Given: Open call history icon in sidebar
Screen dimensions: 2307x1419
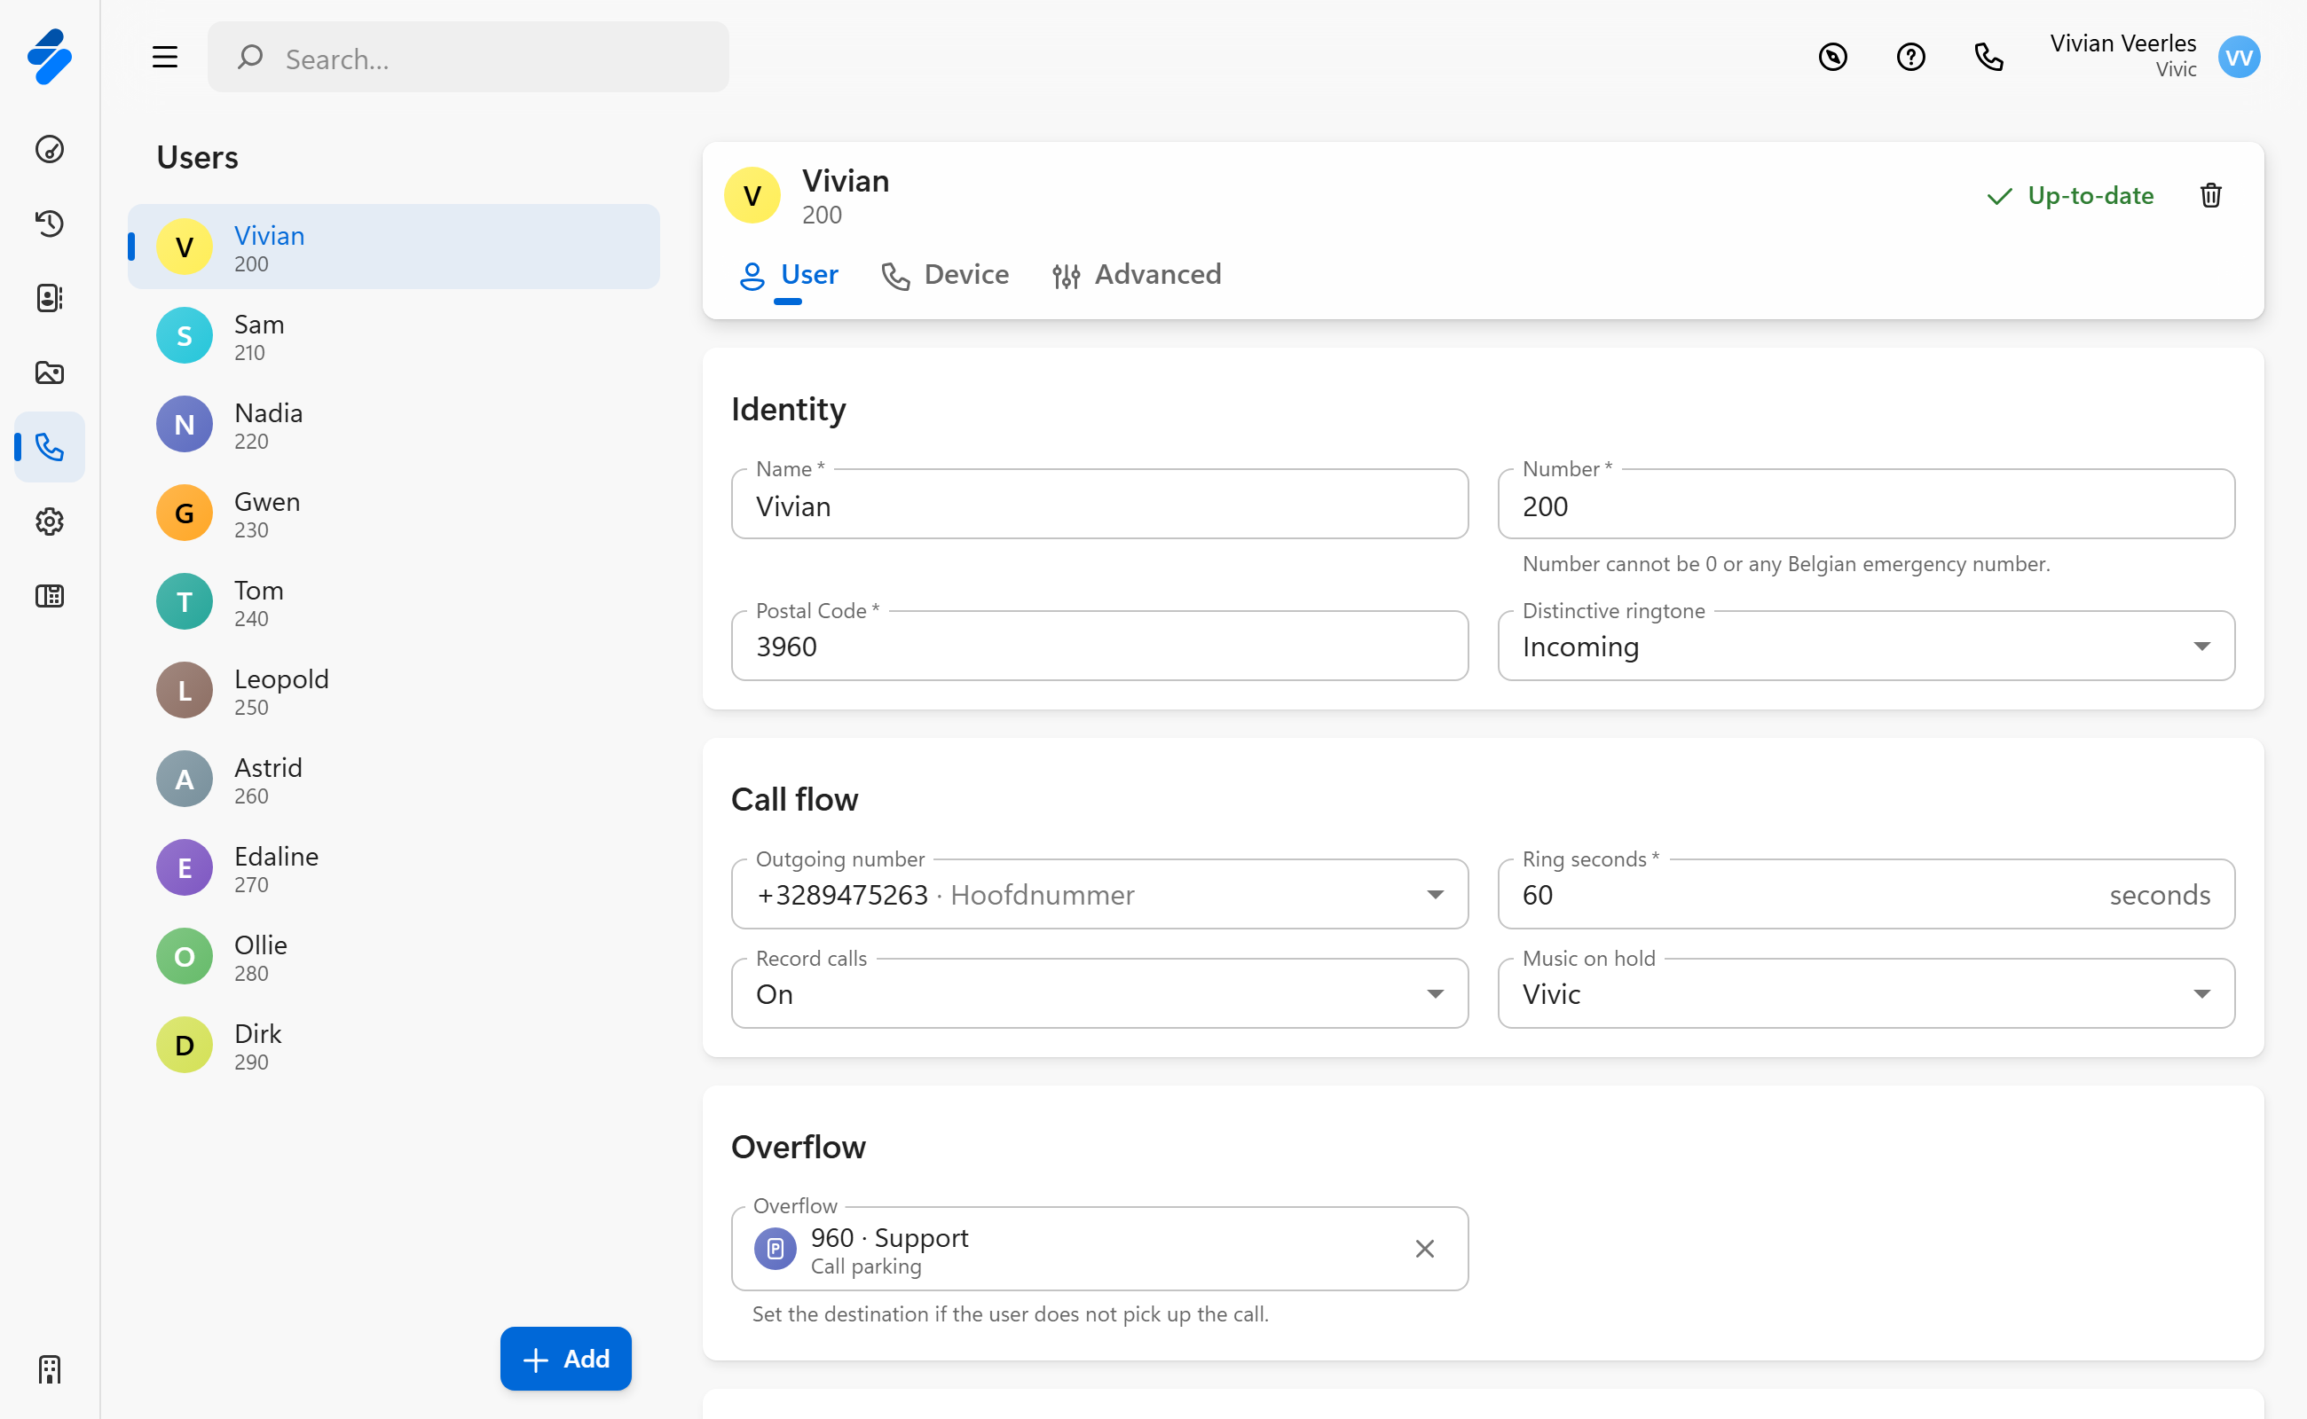Looking at the screenshot, I should [50, 223].
